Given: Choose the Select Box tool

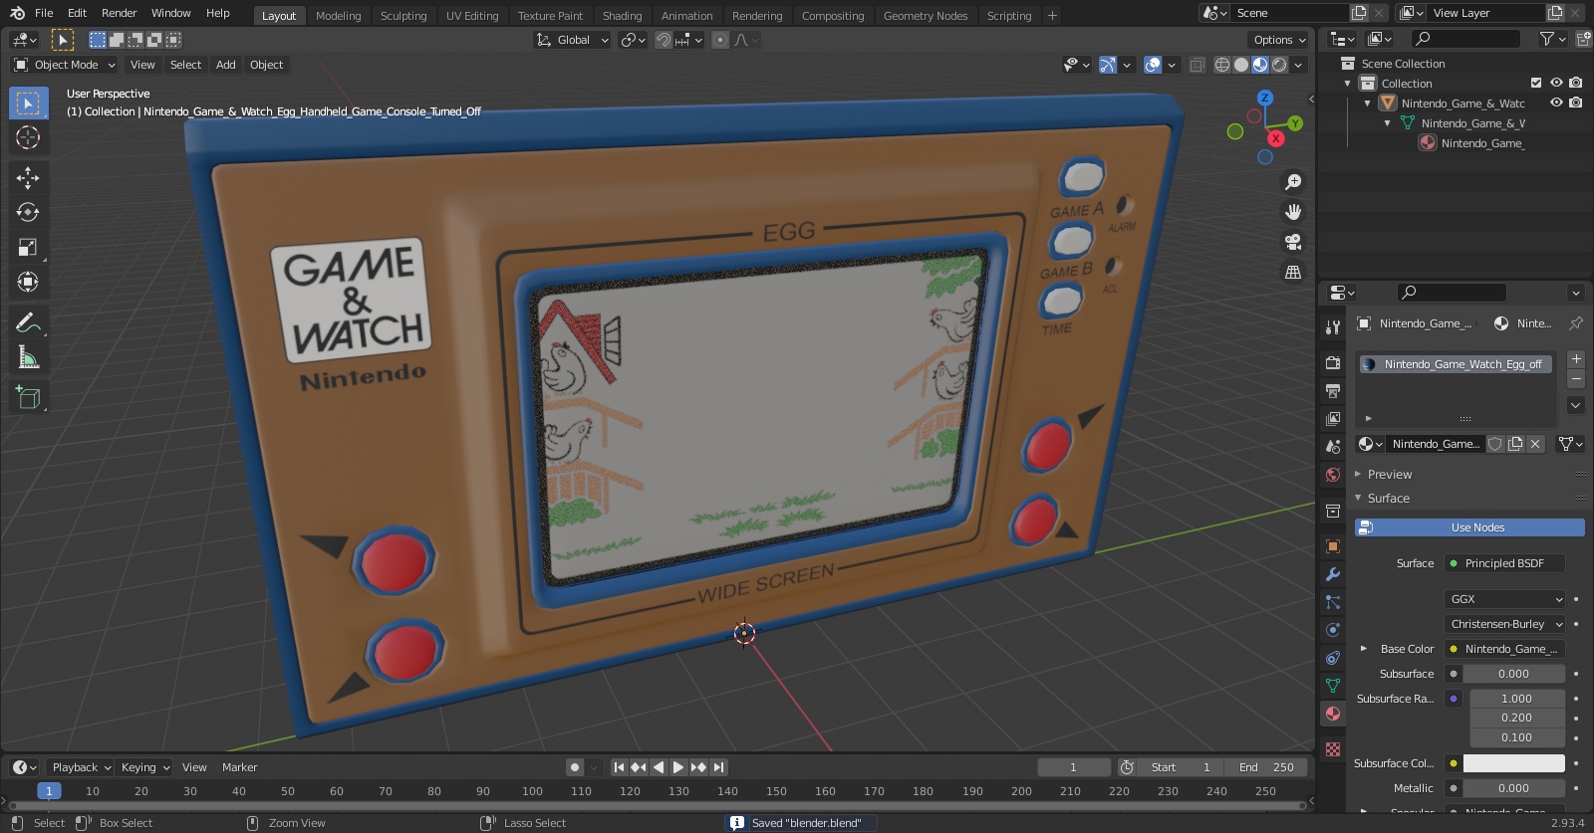Looking at the screenshot, I should (x=28, y=104).
